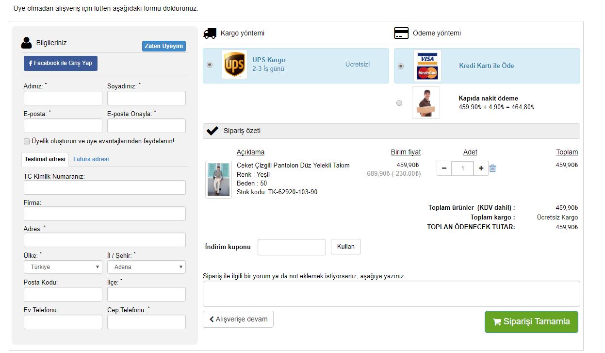The height and width of the screenshot is (353, 605).
Task: Click the plus icon to increase quantity
Action: click(481, 168)
